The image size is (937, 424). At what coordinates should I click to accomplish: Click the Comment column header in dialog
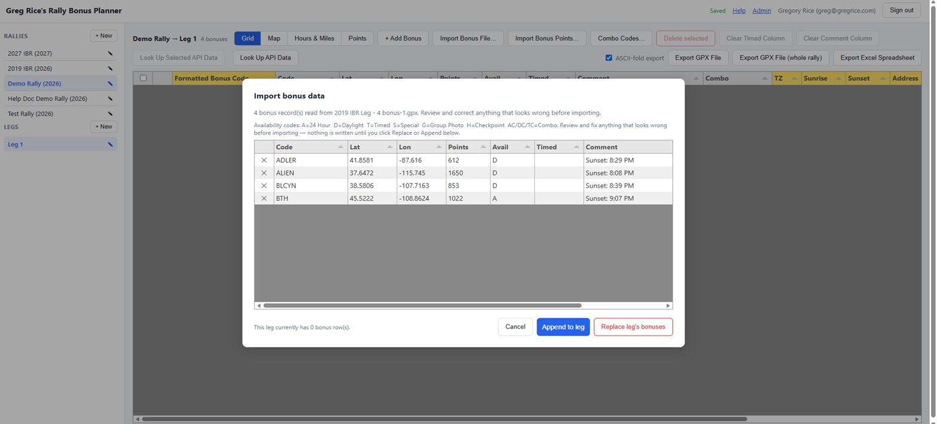[627, 147]
